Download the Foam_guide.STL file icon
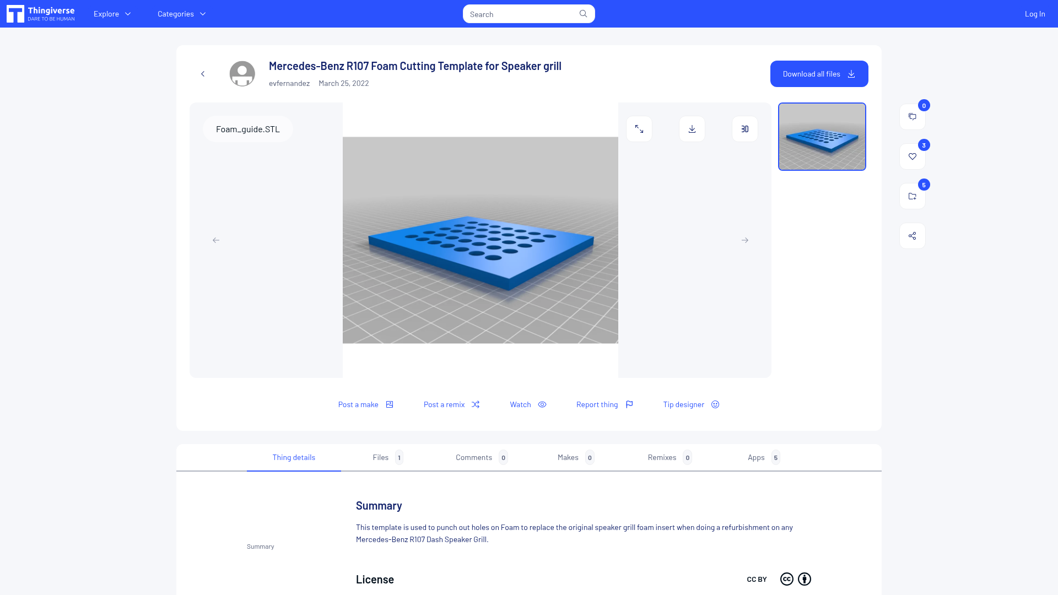 coord(692,129)
